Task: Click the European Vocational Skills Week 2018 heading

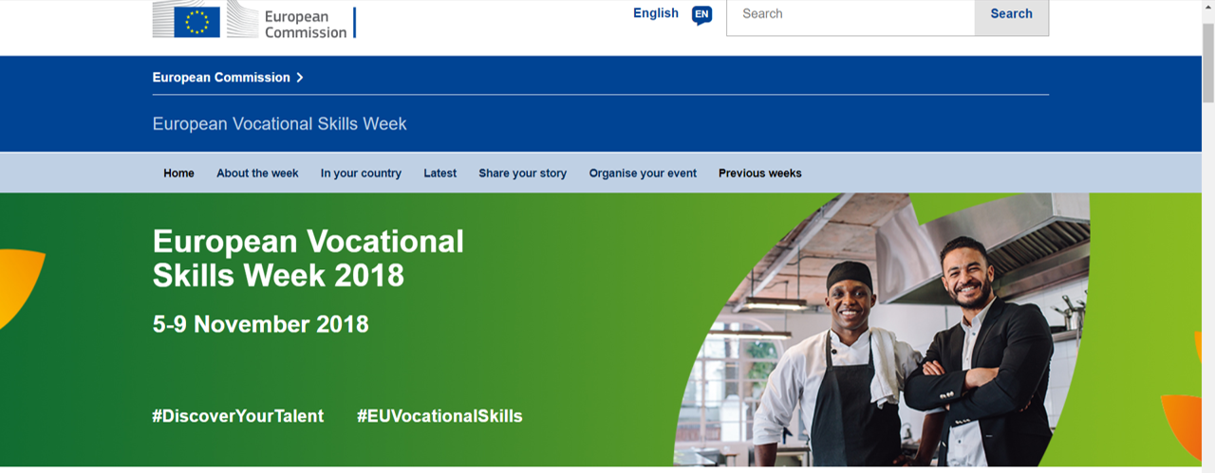Action: [308, 258]
